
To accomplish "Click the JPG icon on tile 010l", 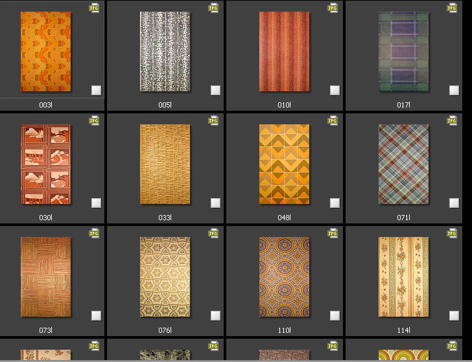I will point(333,8).
